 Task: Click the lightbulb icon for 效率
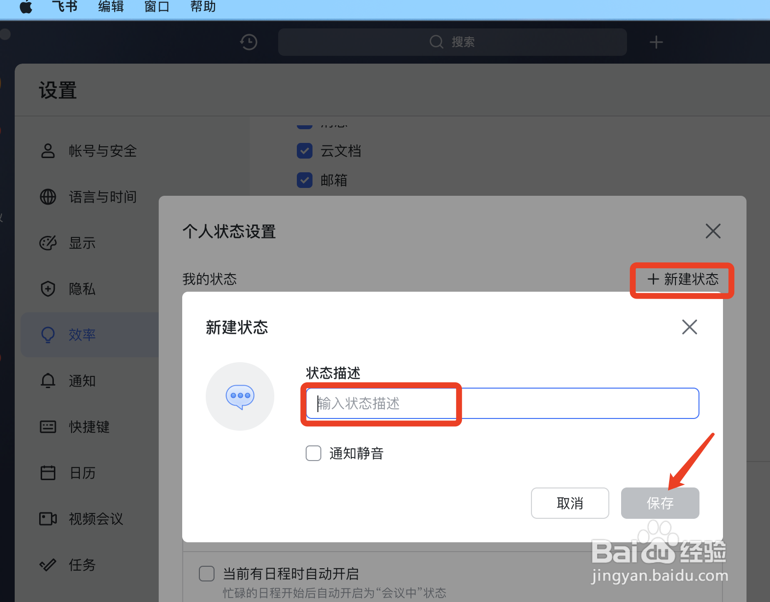(x=48, y=335)
